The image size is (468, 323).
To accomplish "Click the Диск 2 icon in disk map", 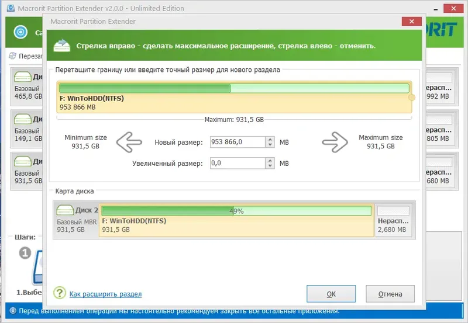I will click(65, 210).
